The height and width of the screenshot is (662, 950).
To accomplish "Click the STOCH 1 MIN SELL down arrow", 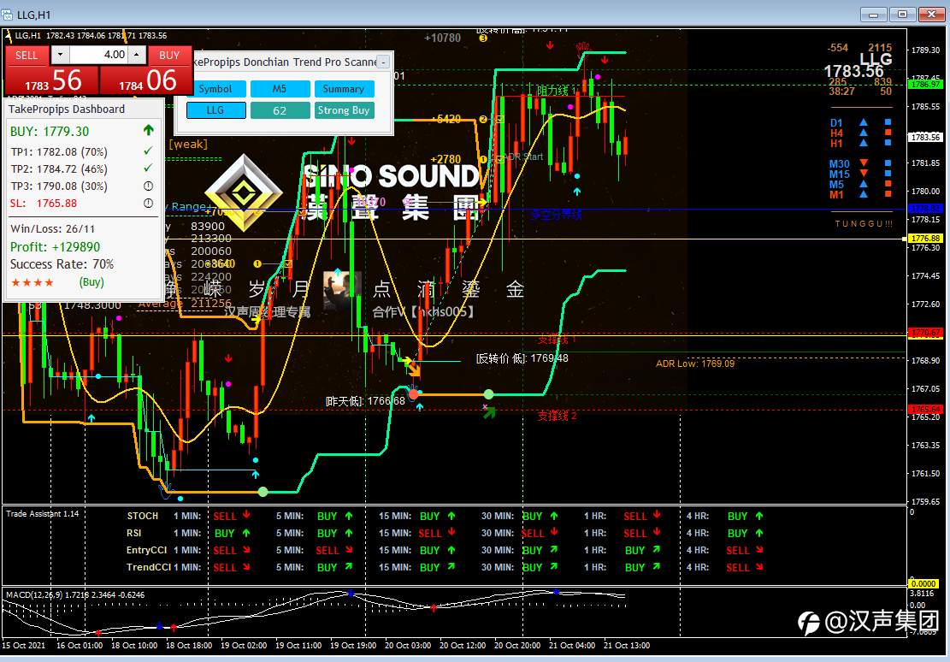I will (246, 515).
